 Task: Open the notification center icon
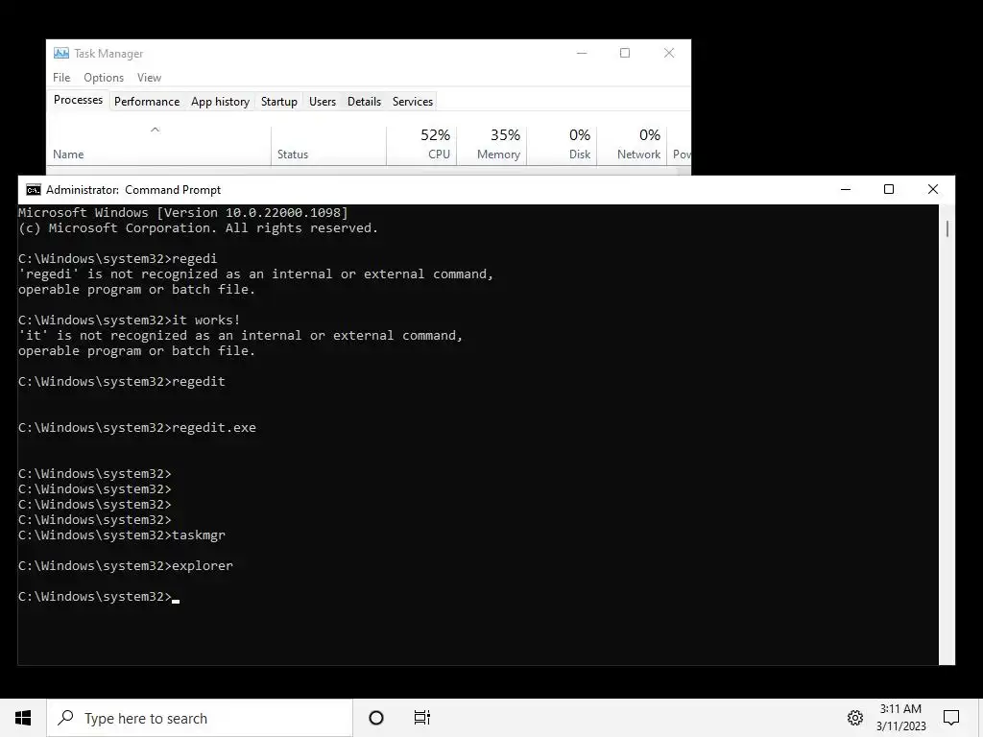(951, 718)
